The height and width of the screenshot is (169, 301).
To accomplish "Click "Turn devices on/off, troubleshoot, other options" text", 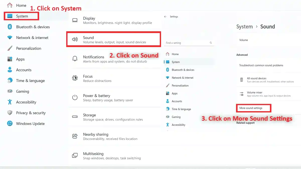I will [x=270, y=82].
